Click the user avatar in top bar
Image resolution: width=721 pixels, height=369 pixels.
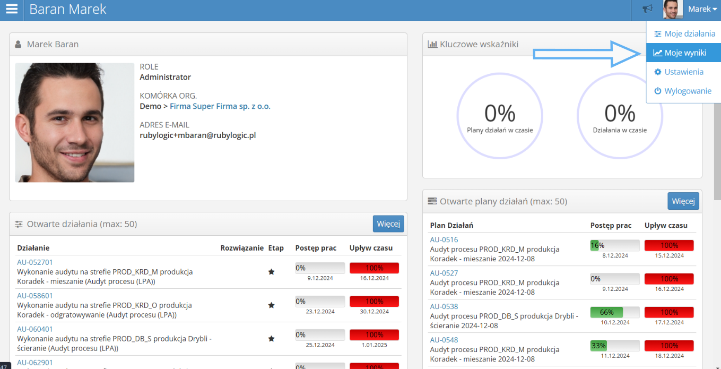click(672, 10)
